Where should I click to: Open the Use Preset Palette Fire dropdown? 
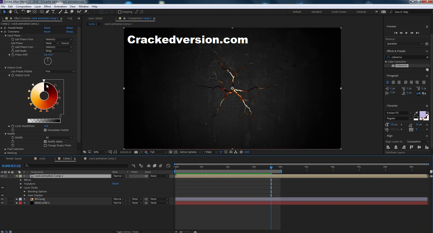(x=60, y=71)
